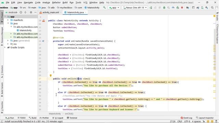This screenshot has width=219, height=123.
Task: Expand the res folder arrow
Action: 8,44
